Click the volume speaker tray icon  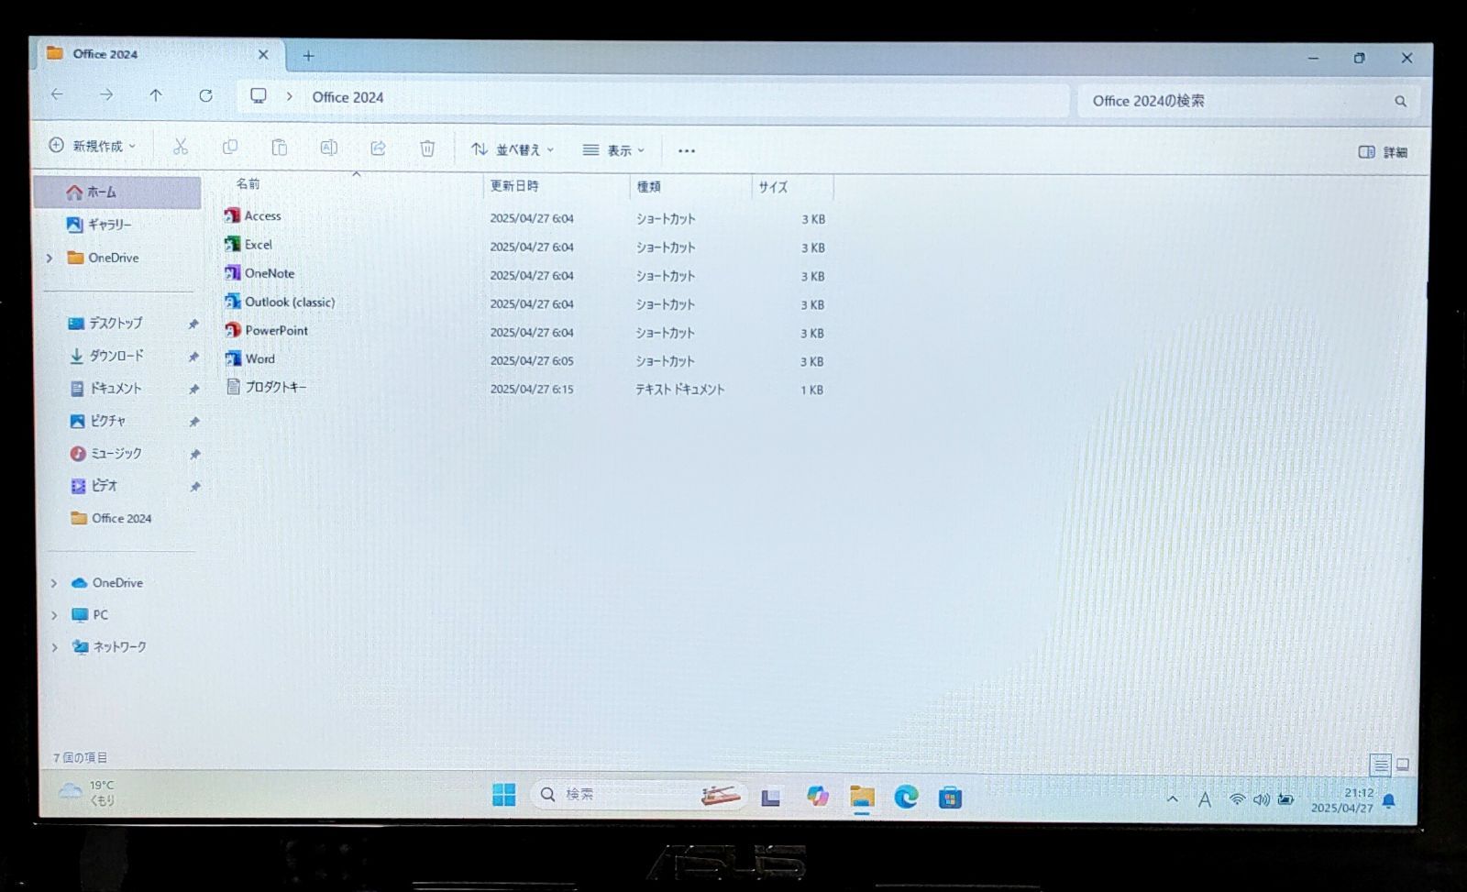pyautogui.click(x=1262, y=799)
